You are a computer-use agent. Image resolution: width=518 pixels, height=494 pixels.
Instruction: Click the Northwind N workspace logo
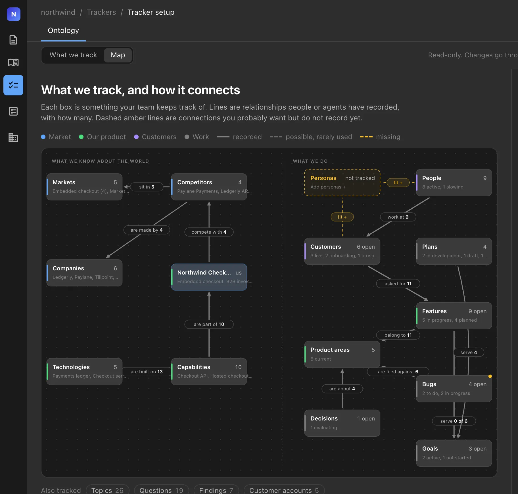[13, 14]
